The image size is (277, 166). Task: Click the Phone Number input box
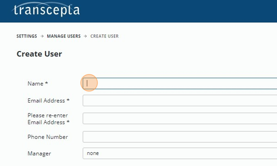[x=180, y=137]
